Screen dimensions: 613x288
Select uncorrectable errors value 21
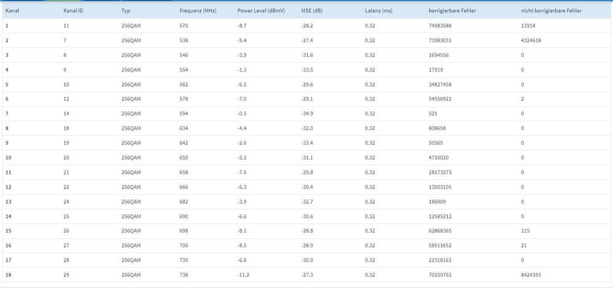pos(524,246)
